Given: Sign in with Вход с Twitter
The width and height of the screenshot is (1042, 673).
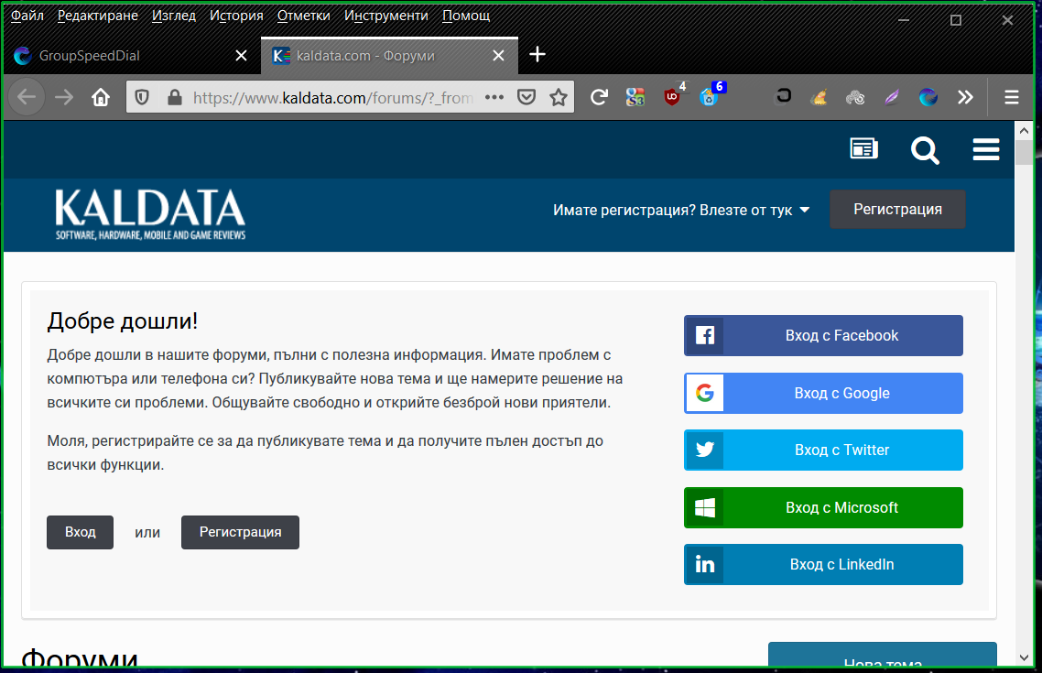Looking at the screenshot, I should 823,450.
